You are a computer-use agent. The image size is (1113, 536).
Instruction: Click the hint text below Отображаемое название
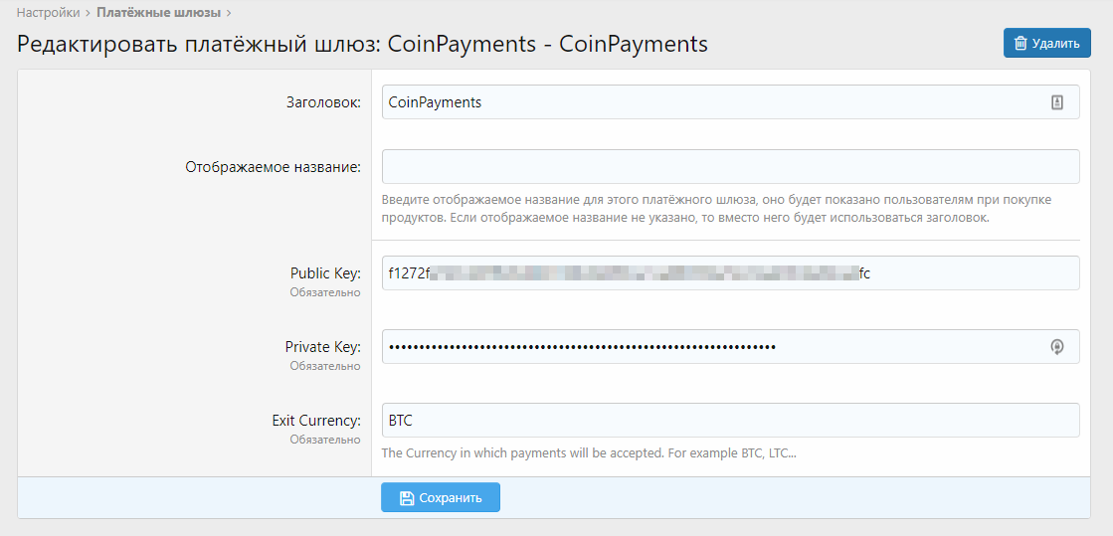[x=716, y=209]
